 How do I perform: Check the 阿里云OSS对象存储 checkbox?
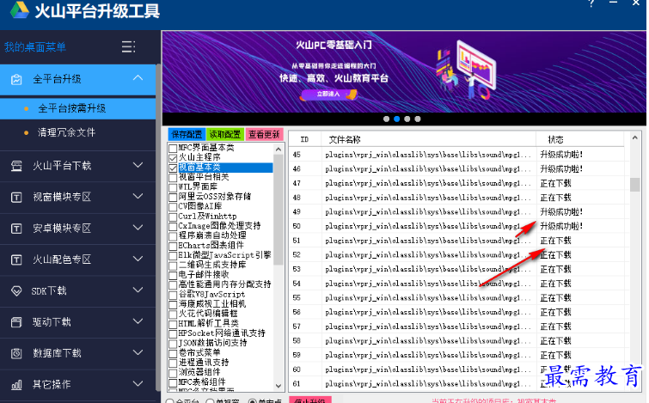173,197
